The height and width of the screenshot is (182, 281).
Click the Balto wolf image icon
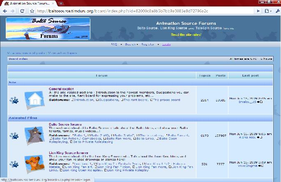35,135
